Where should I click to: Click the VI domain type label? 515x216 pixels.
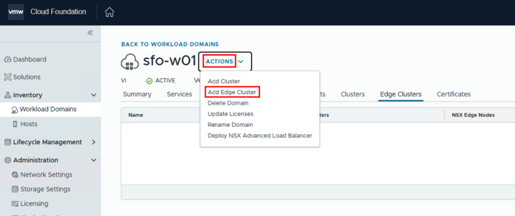pyautogui.click(x=124, y=81)
